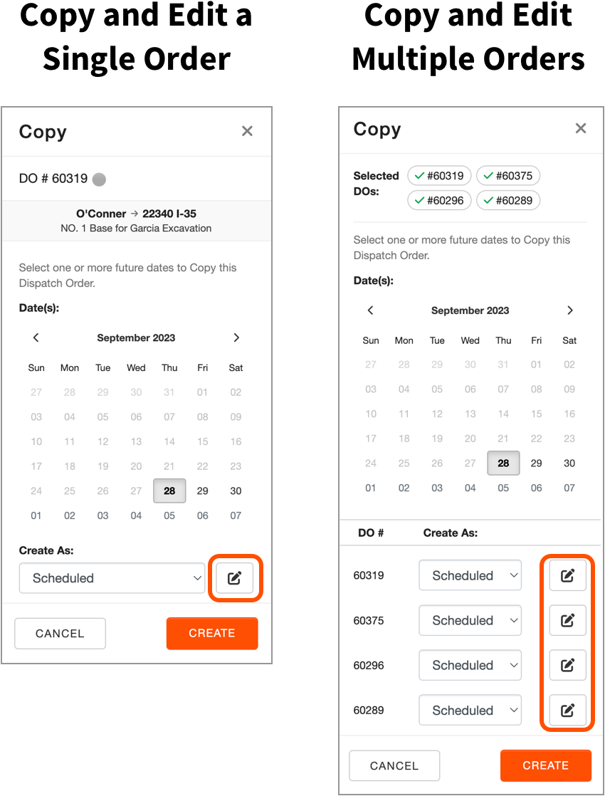
Task: Go to previous month in multiple orders calendar
Action: pos(371,310)
